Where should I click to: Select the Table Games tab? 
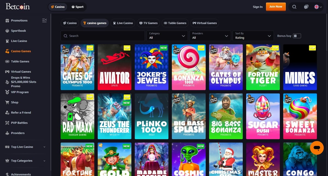click(175, 23)
